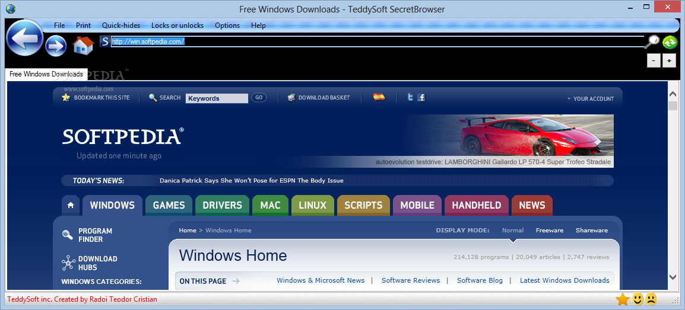Click the Softpedia S favicon by address bar
Viewport: 685px width, 310px height.
(104, 41)
